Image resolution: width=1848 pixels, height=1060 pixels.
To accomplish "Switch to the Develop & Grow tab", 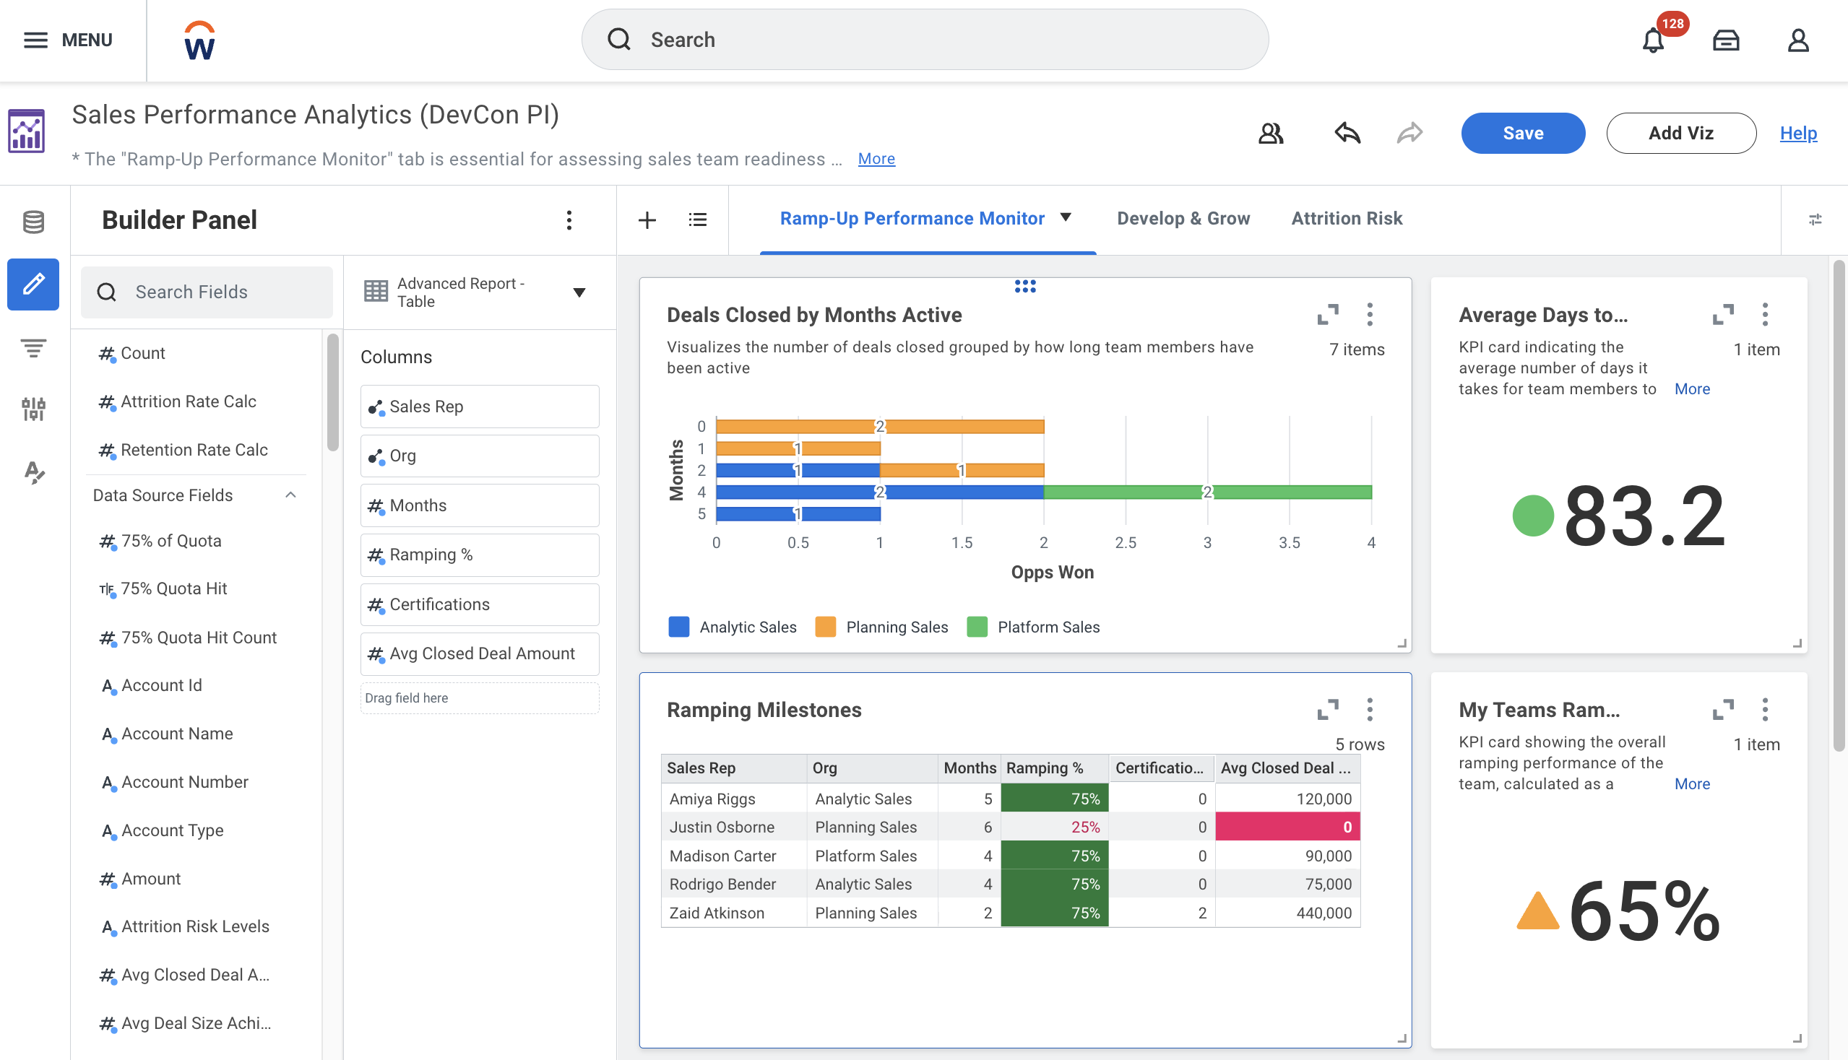I will pyautogui.click(x=1183, y=218).
